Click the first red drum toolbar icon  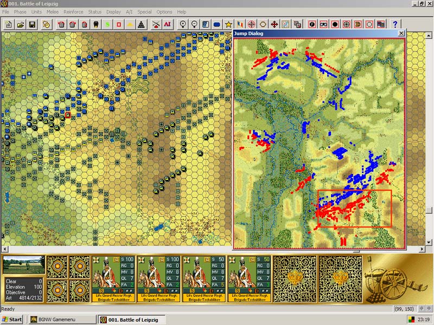click(x=61, y=24)
